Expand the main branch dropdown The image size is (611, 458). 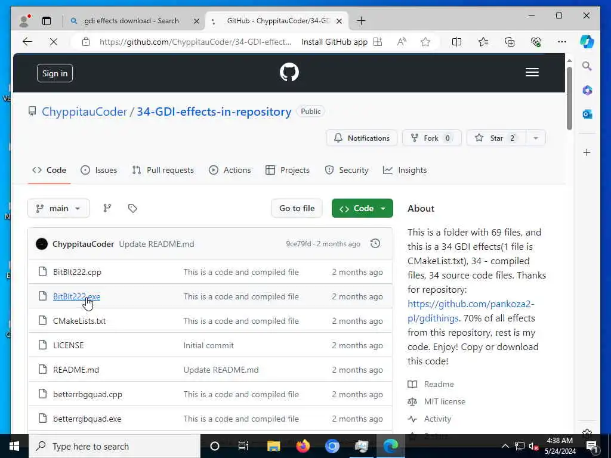click(x=58, y=208)
